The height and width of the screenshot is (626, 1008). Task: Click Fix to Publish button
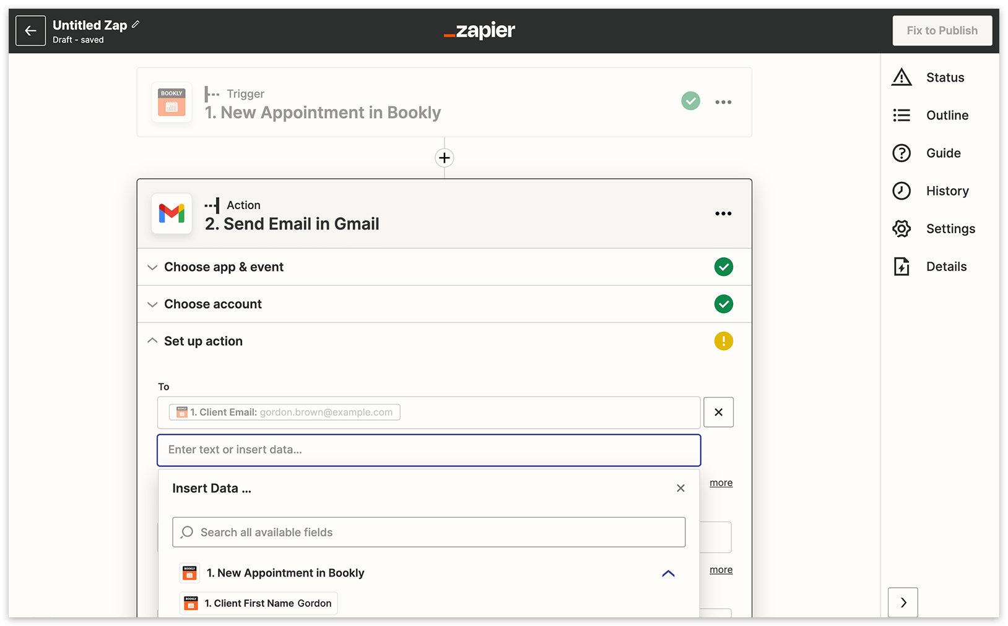(942, 31)
